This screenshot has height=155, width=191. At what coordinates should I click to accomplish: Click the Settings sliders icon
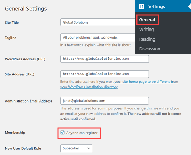pos(141,6)
